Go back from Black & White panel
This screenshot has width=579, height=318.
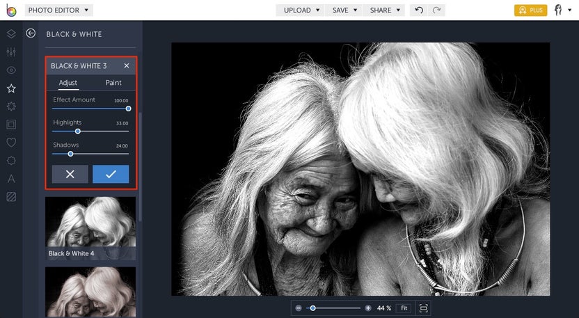(31, 33)
